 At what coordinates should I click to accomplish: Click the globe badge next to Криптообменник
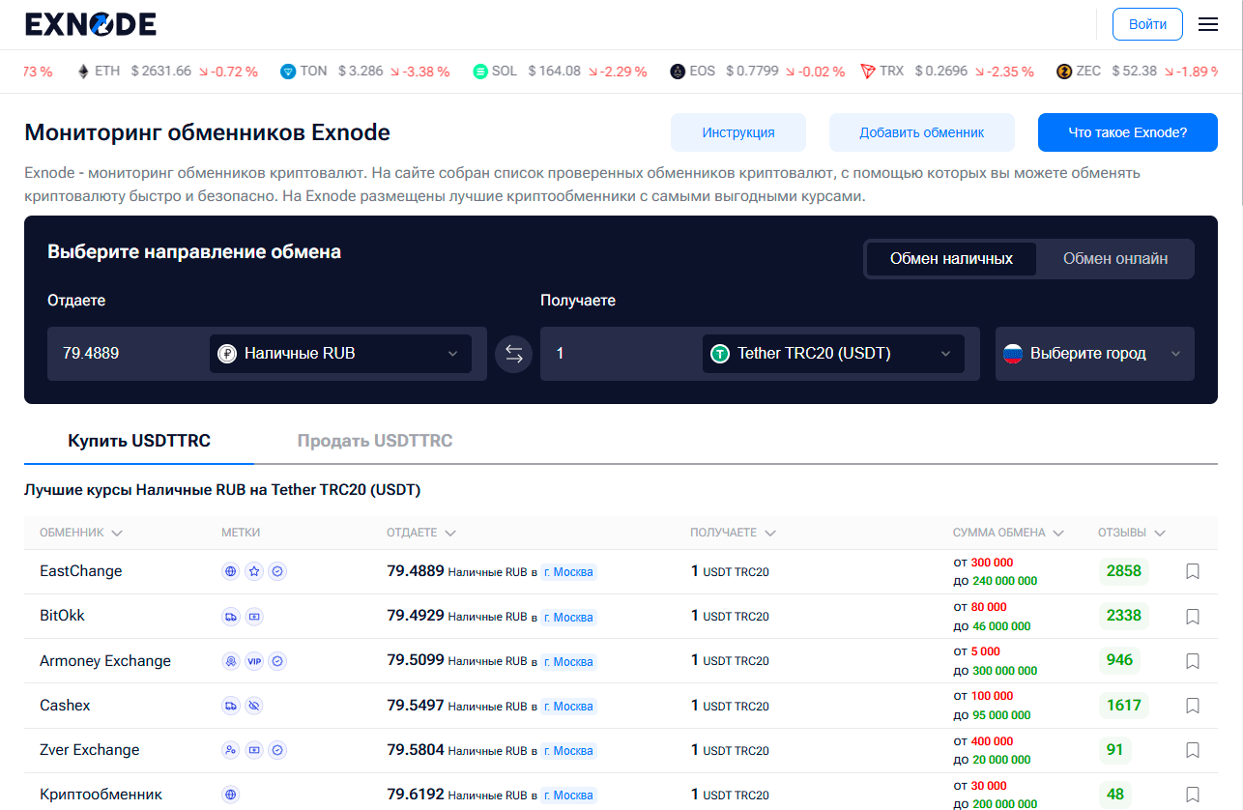(230, 794)
